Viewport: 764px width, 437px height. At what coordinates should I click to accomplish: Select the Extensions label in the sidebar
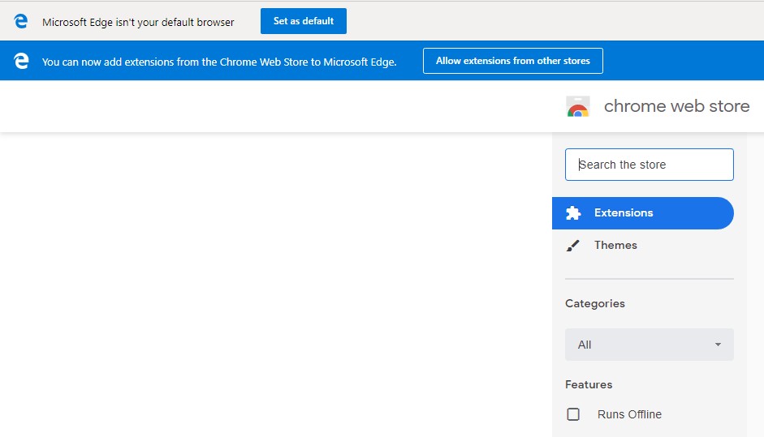tap(624, 213)
